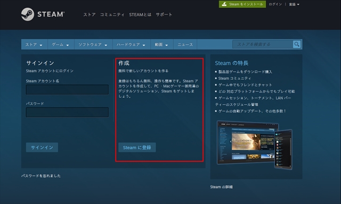Focus the 'Steam アカウント名' input field
The width and height of the screenshot is (341, 204).
tap(67, 90)
